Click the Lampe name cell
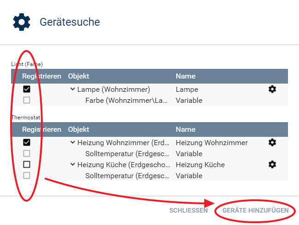 [187, 90]
